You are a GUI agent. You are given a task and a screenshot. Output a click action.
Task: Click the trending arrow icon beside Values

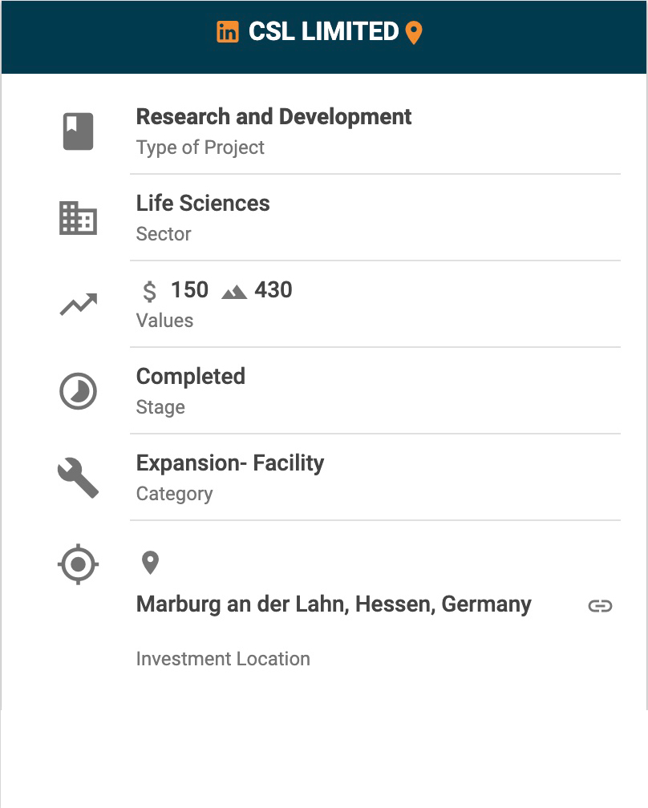(x=79, y=305)
